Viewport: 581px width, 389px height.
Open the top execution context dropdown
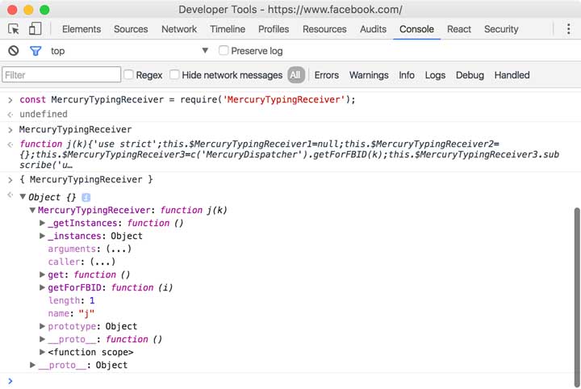click(129, 51)
